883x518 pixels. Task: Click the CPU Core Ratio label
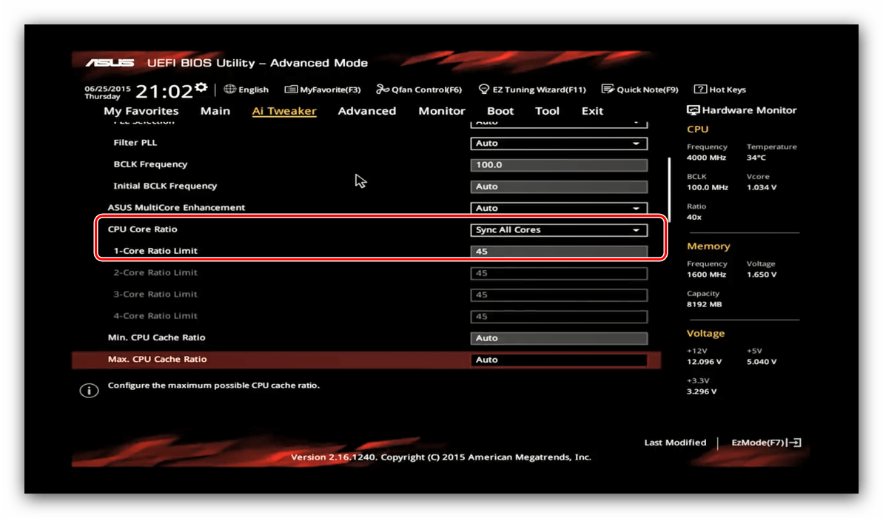pyautogui.click(x=142, y=229)
